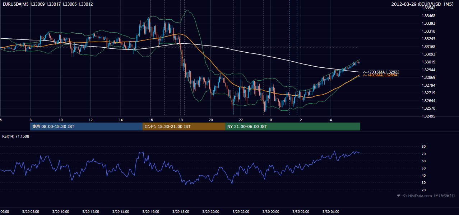
Task: Click the 40 SMA 1.32894 label
Action: (x=380, y=75)
